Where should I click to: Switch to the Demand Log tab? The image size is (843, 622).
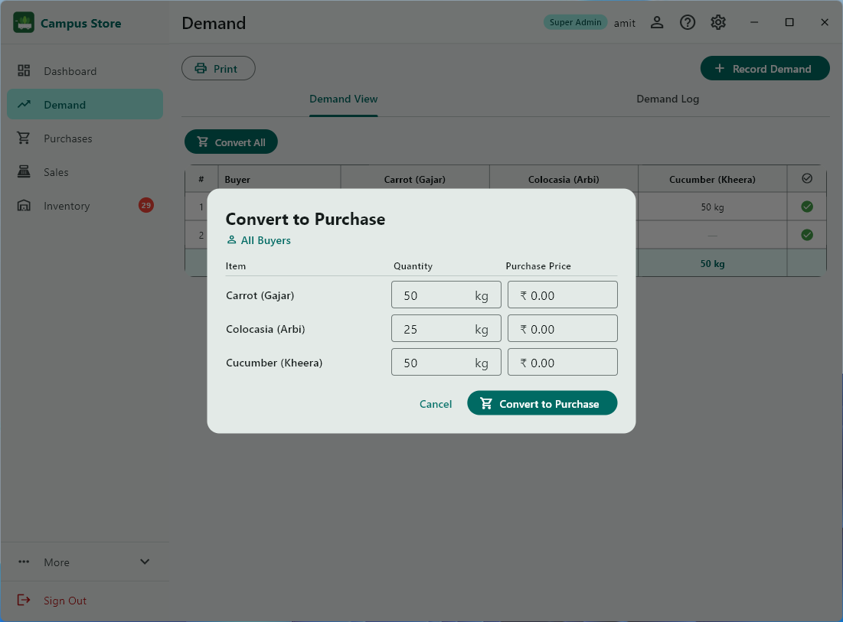tap(668, 99)
